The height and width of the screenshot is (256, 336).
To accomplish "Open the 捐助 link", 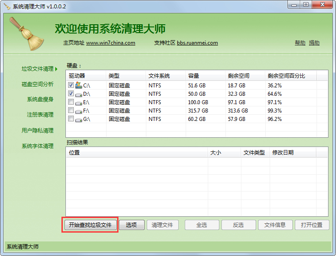I will point(314,43).
